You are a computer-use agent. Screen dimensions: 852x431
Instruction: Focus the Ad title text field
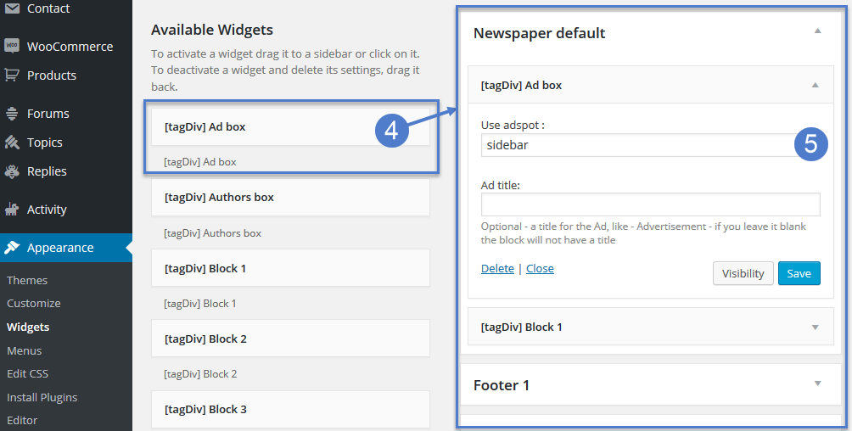[650, 204]
